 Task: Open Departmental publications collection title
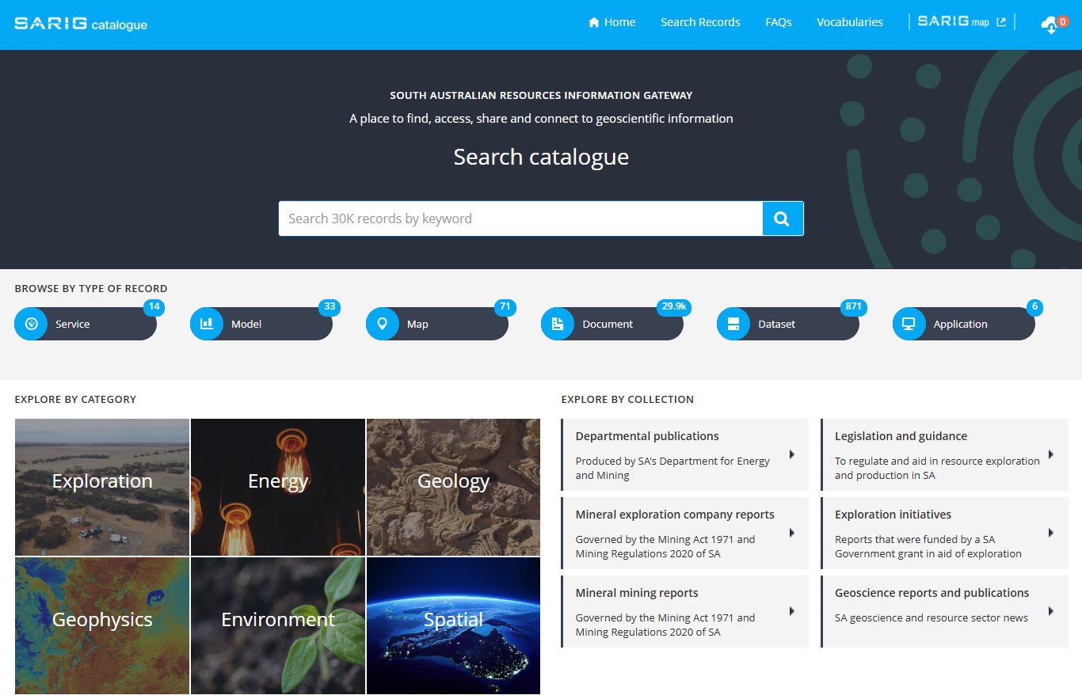[647, 436]
